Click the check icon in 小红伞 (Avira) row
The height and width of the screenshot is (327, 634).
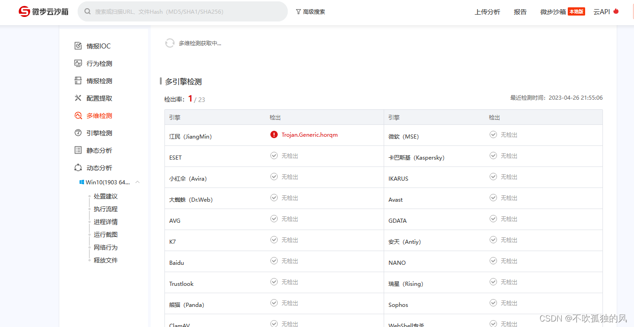click(x=274, y=177)
